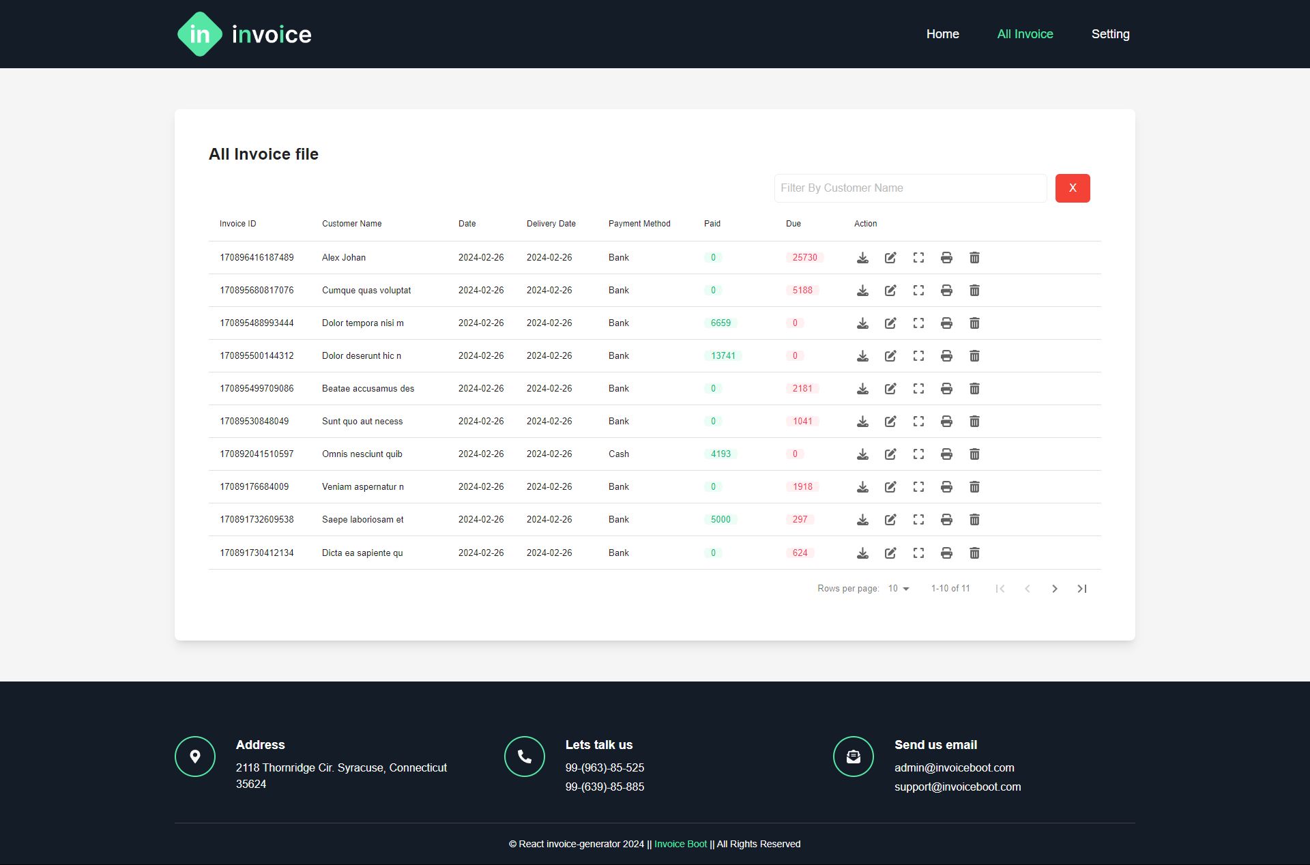Edit the Saepe laboriosam et invoice
The image size is (1310, 865).
click(890, 520)
